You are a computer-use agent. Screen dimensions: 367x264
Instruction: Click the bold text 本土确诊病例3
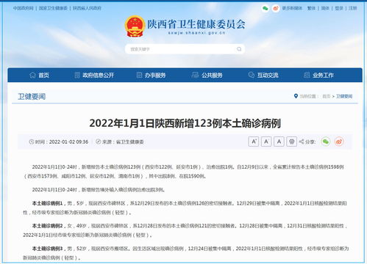click(48, 249)
